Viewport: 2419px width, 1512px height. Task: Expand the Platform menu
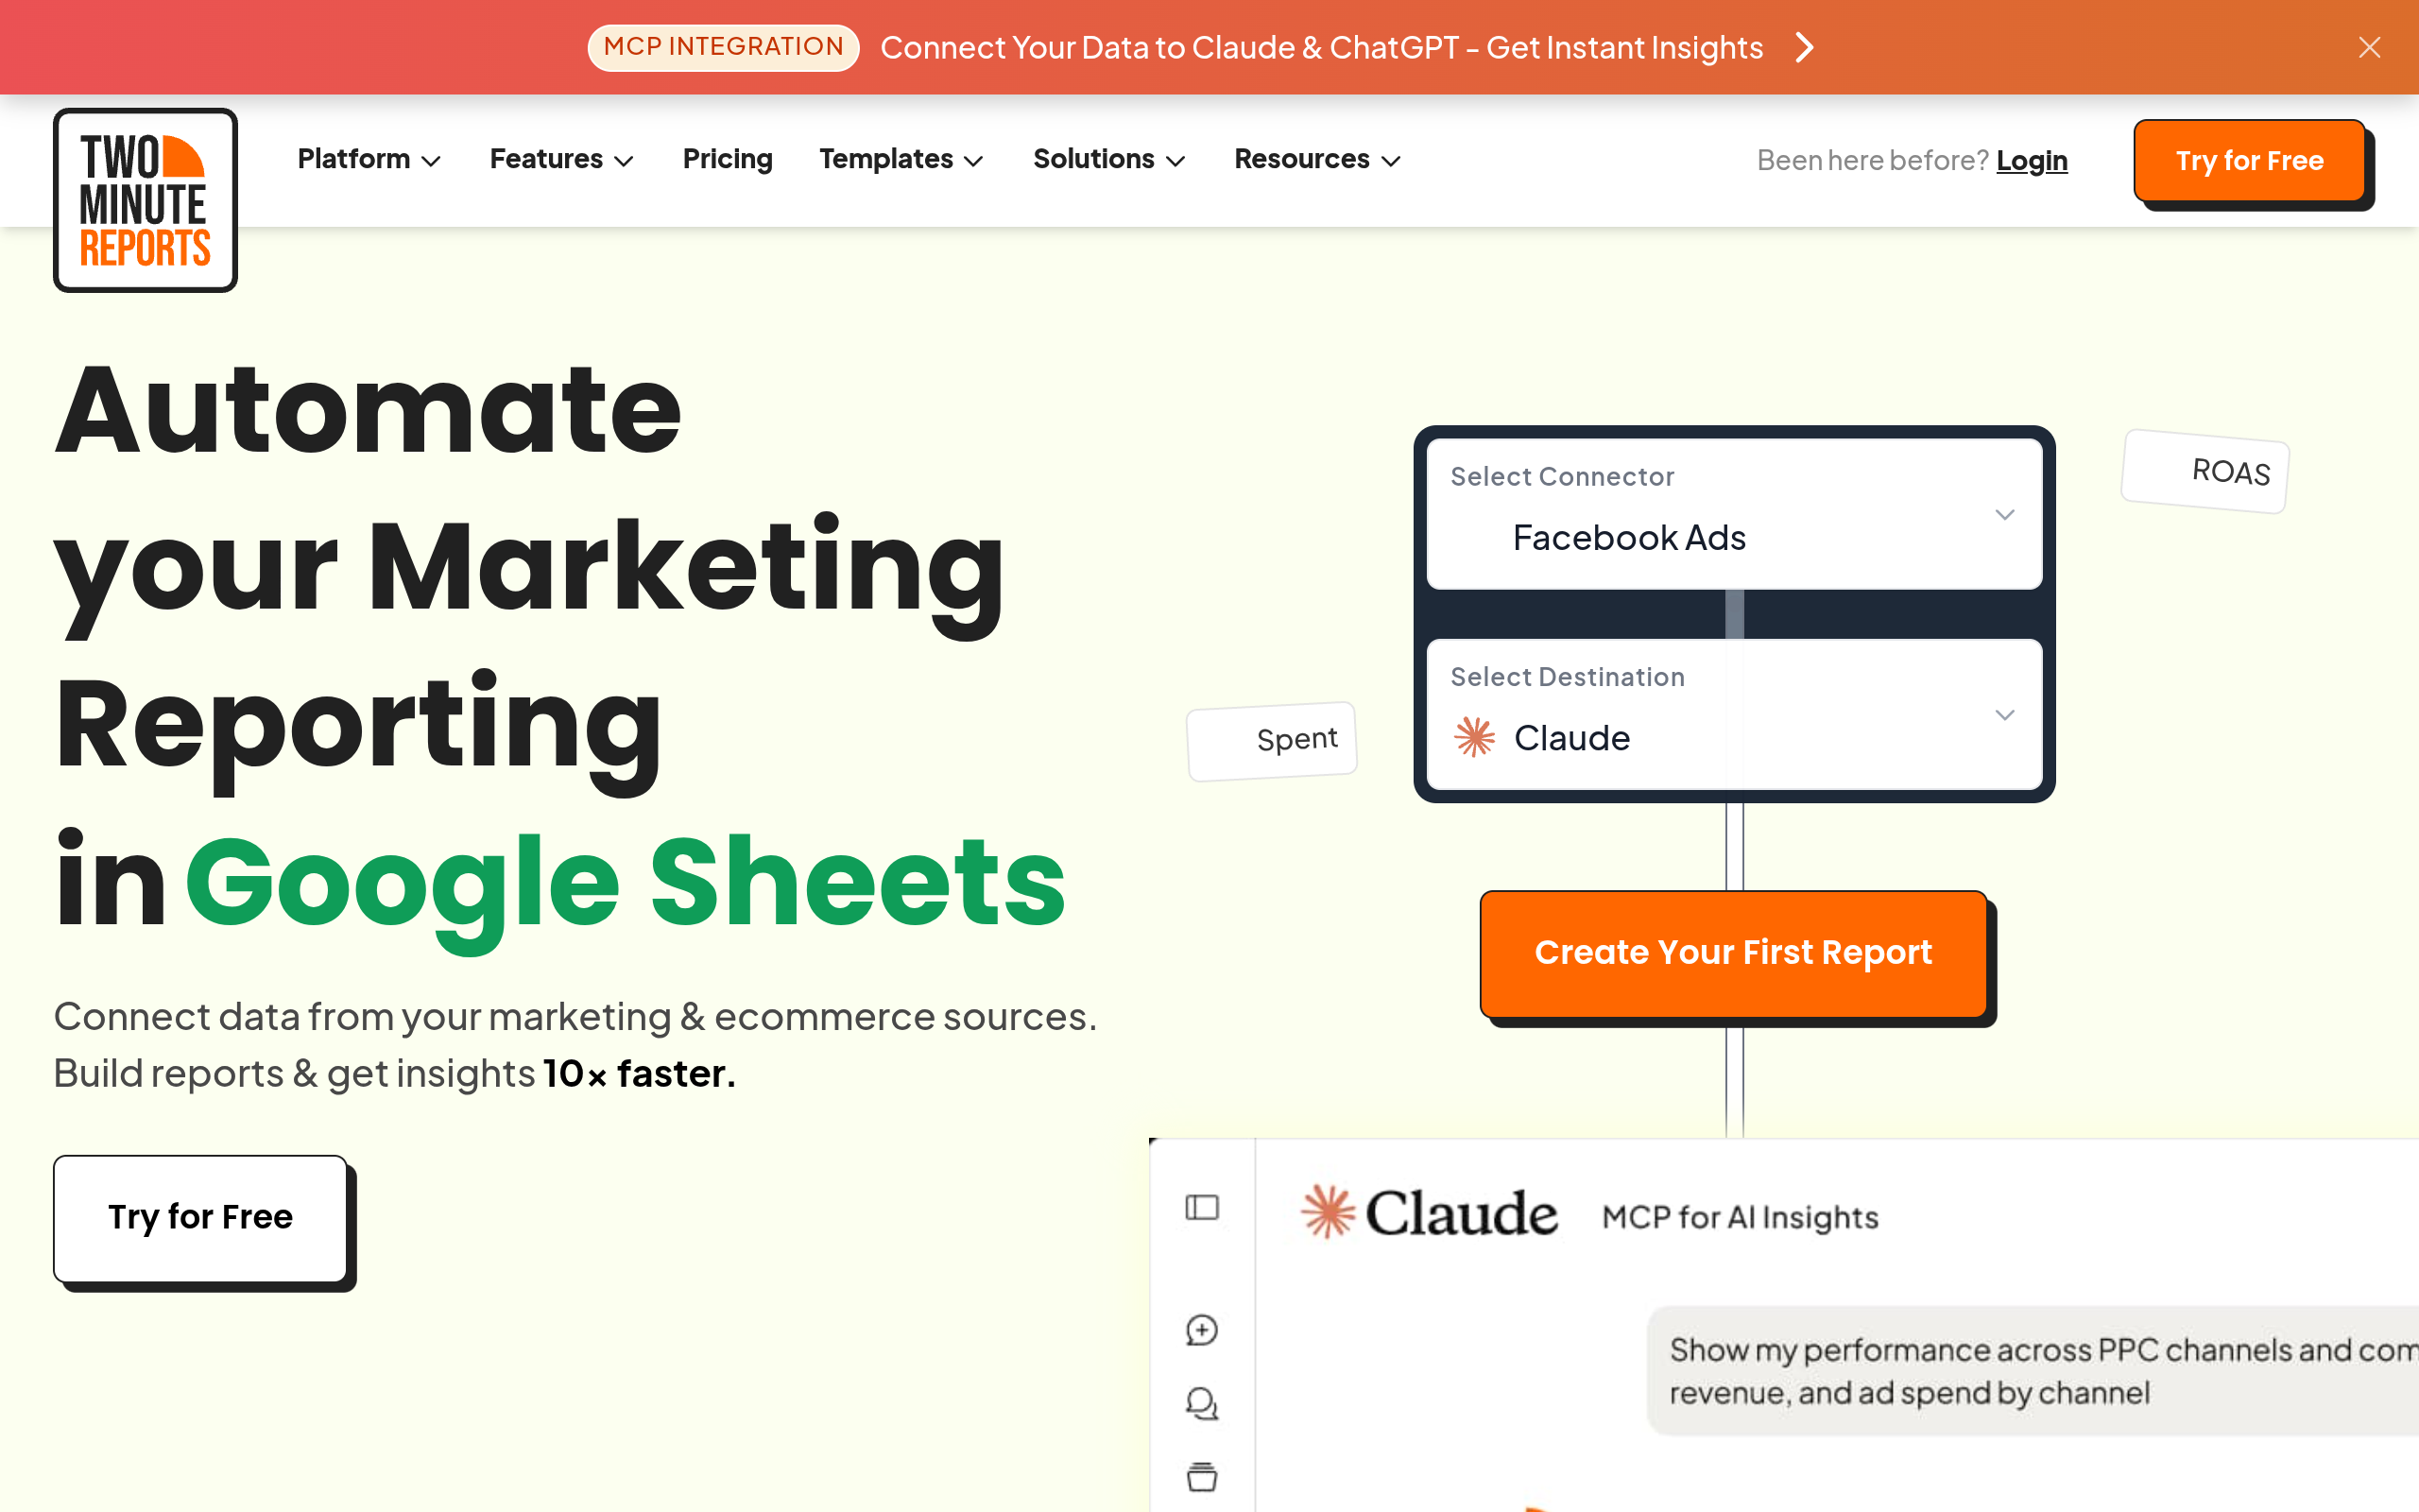pyautogui.click(x=369, y=159)
